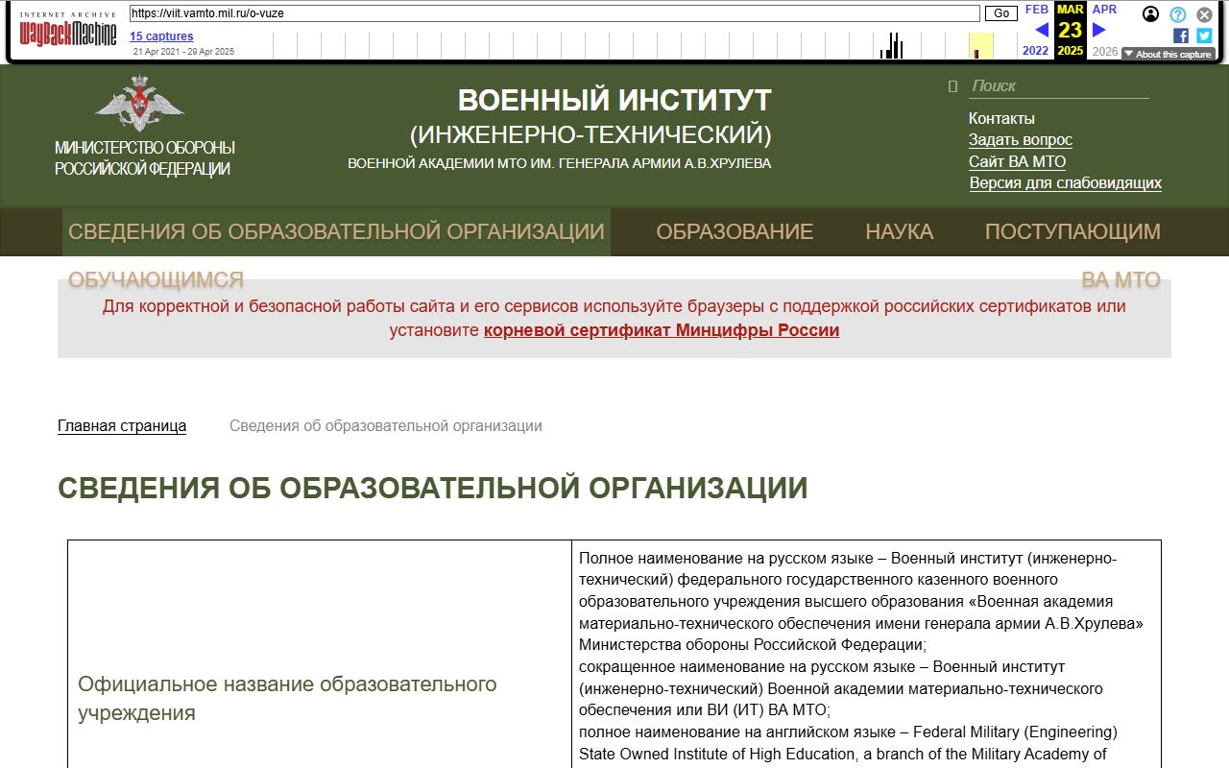This screenshot has height=768, width=1229.
Task: Close the Wayback toolbar with the X icon
Action: (x=1204, y=14)
